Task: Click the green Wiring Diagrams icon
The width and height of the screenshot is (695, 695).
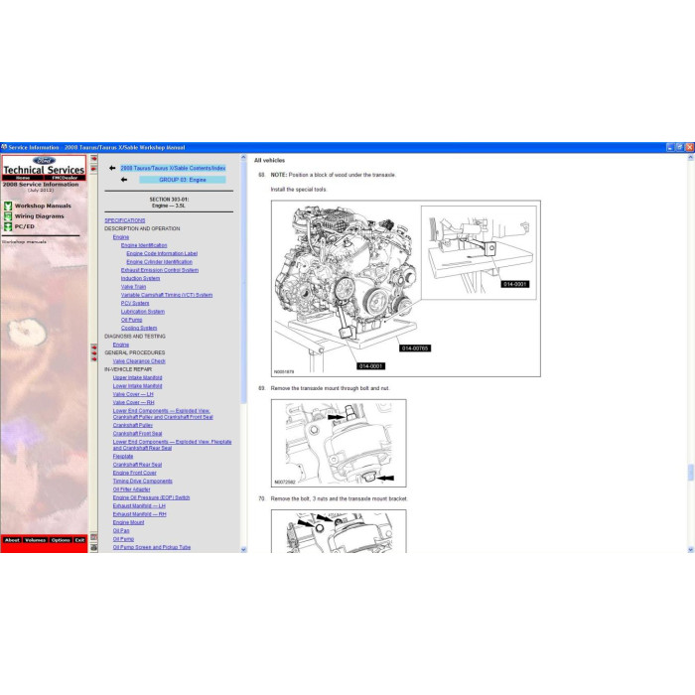Action: click(x=8, y=216)
